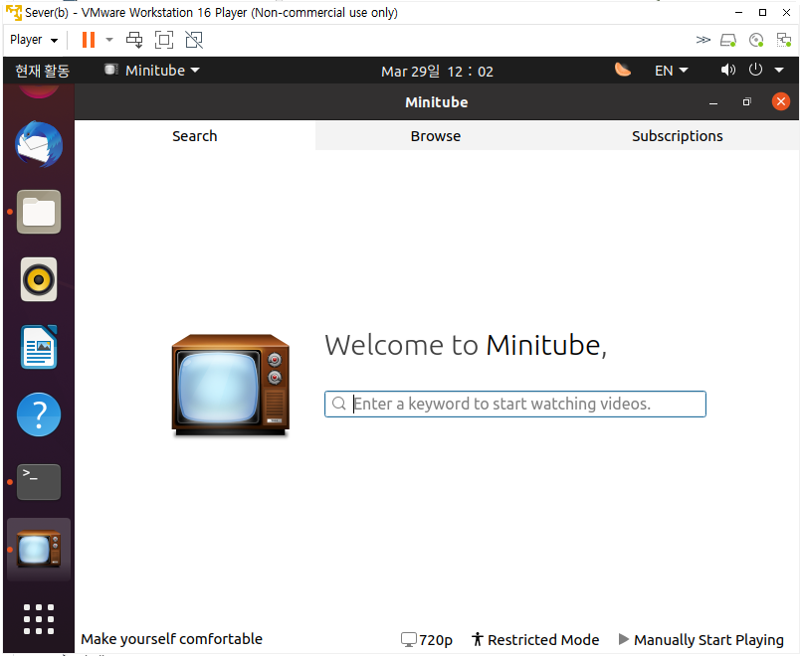Open LibreOffice Writer from the dock
Image resolution: width=803 pixels, height=656 pixels.
point(39,347)
